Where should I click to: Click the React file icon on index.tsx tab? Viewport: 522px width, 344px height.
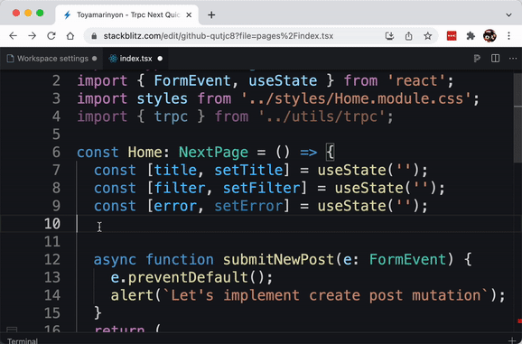(113, 59)
